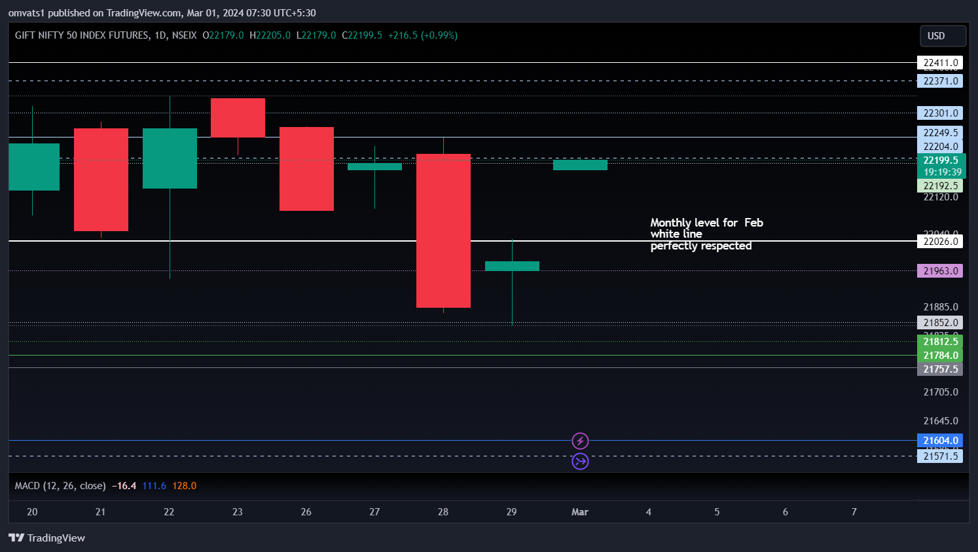Select the 22204.0 price label
Image resolution: width=978 pixels, height=552 pixels.
(x=940, y=147)
